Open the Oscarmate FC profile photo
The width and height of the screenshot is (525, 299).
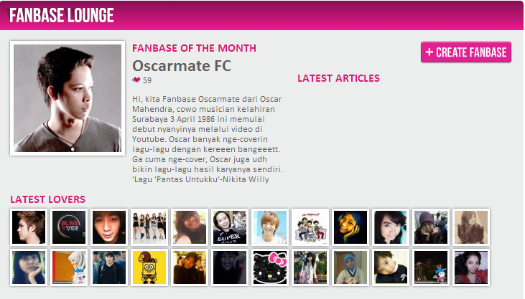[68, 98]
